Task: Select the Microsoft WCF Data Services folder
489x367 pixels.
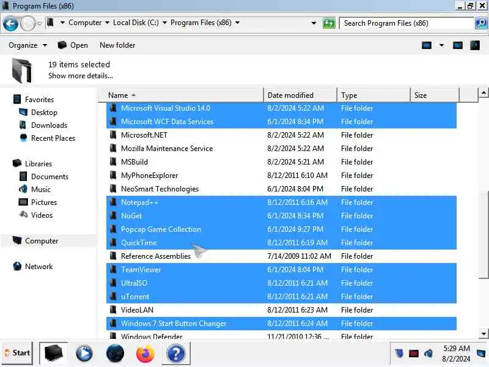Action: (x=281, y=122)
